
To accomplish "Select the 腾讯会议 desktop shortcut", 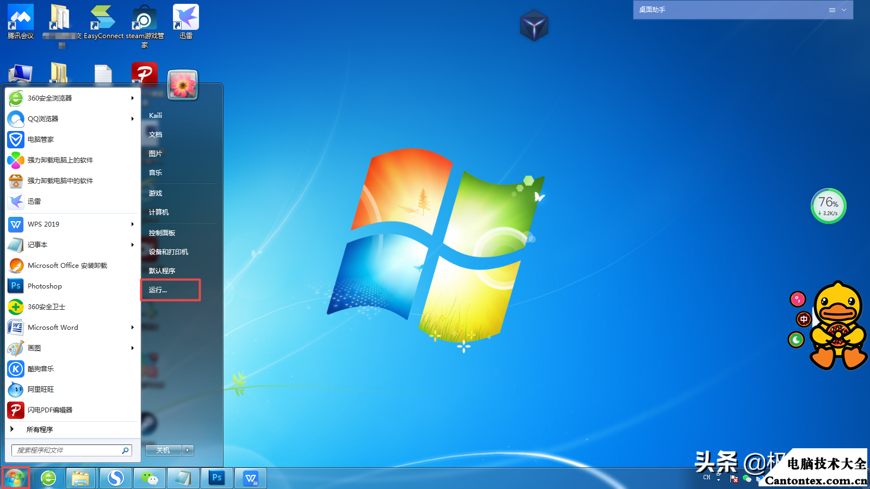I will [21, 22].
